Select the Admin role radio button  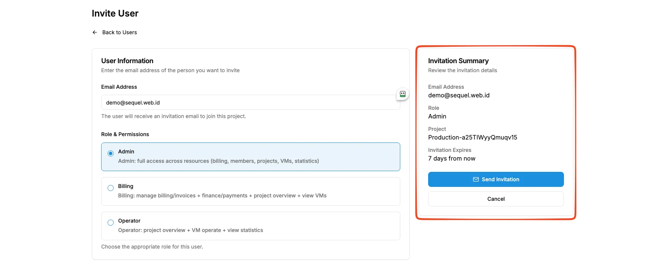[111, 153]
